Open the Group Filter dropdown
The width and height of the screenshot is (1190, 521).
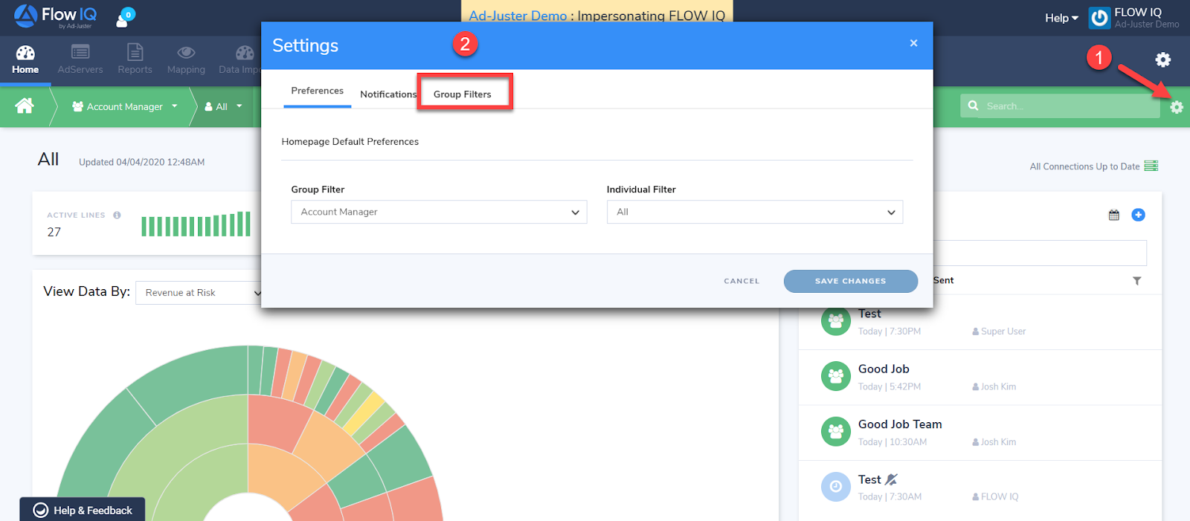click(439, 212)
